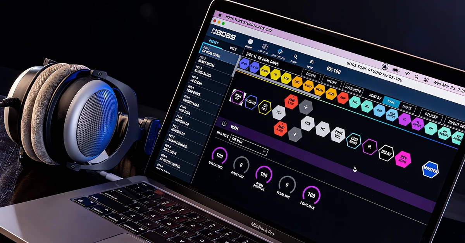Switch to the PRESET tab

pyautogui.click(x=214, y=42)
